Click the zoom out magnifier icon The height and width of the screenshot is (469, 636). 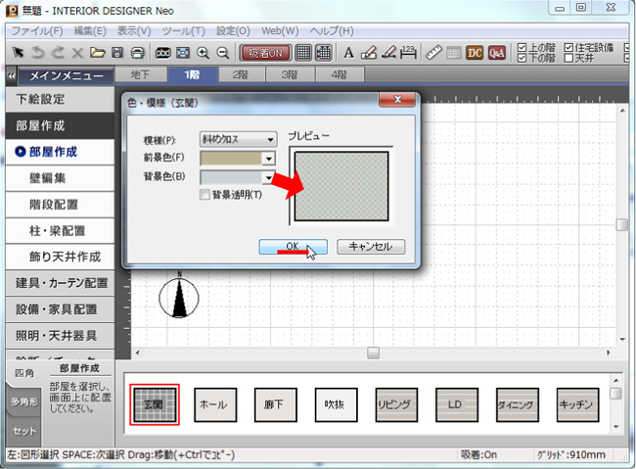[x=223, y=53]
